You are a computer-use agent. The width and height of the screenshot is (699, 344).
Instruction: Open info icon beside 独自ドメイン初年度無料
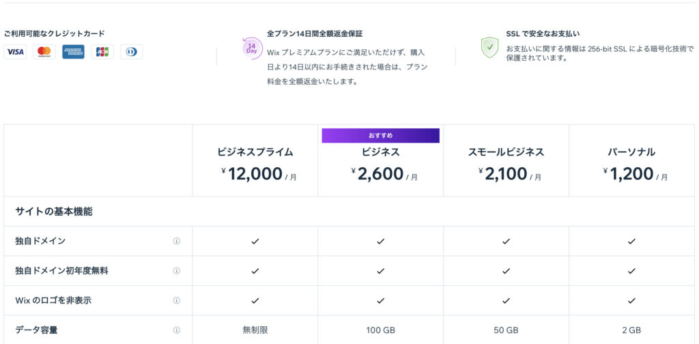177,271
